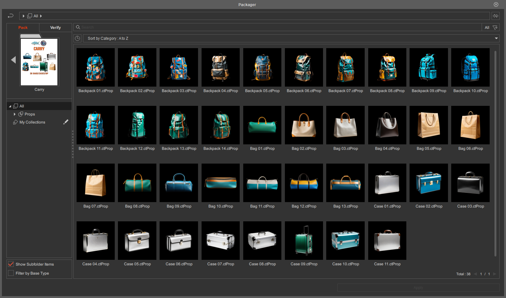
Task: Click the pencil edit icon for My Collections
Action: (x=66, y=122)
